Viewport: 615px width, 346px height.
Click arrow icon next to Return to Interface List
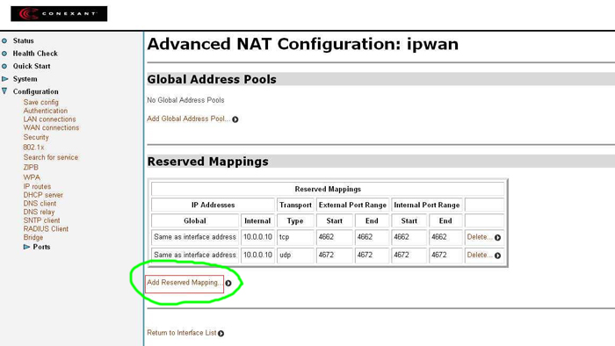pyautogui.click(x=221, y=334)
